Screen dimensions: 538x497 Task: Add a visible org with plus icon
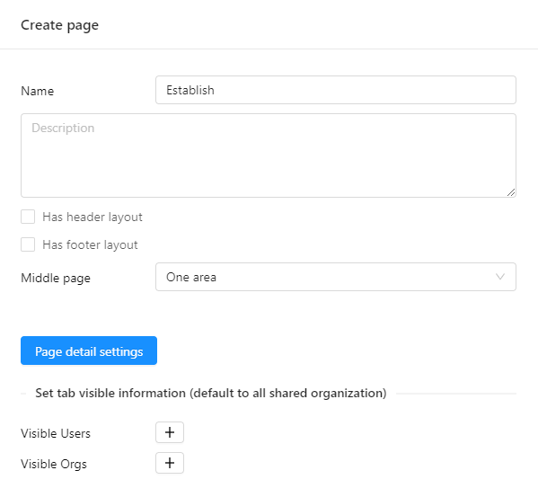(170, 463)
